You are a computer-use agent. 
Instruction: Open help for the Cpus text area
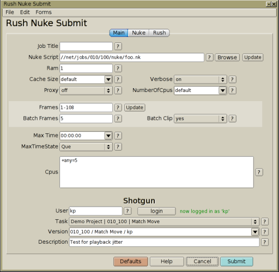pos(259,172)
